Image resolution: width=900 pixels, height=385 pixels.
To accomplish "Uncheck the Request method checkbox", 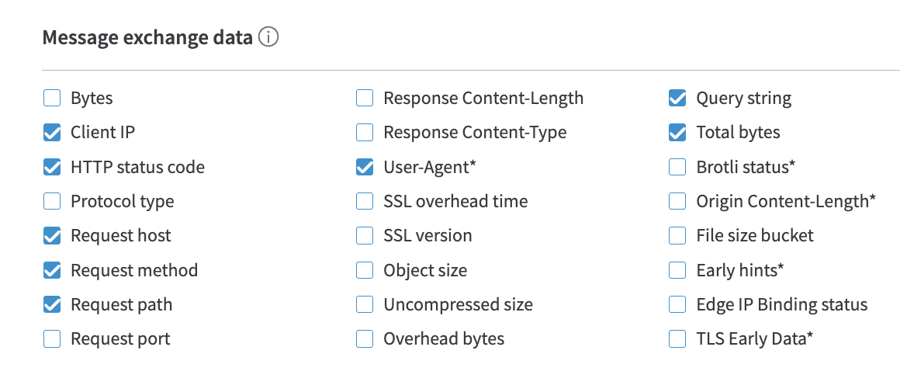I will [x=52, y=270].
